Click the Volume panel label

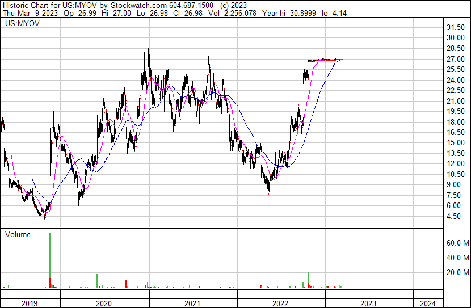(18, 234)
